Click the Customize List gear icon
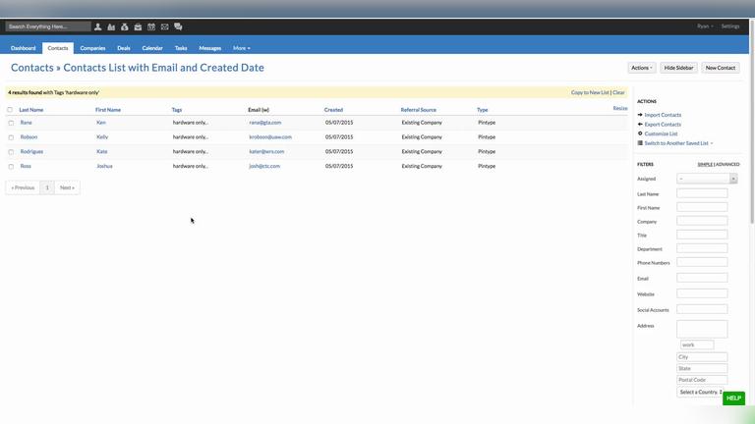 (x=640, y=133)
